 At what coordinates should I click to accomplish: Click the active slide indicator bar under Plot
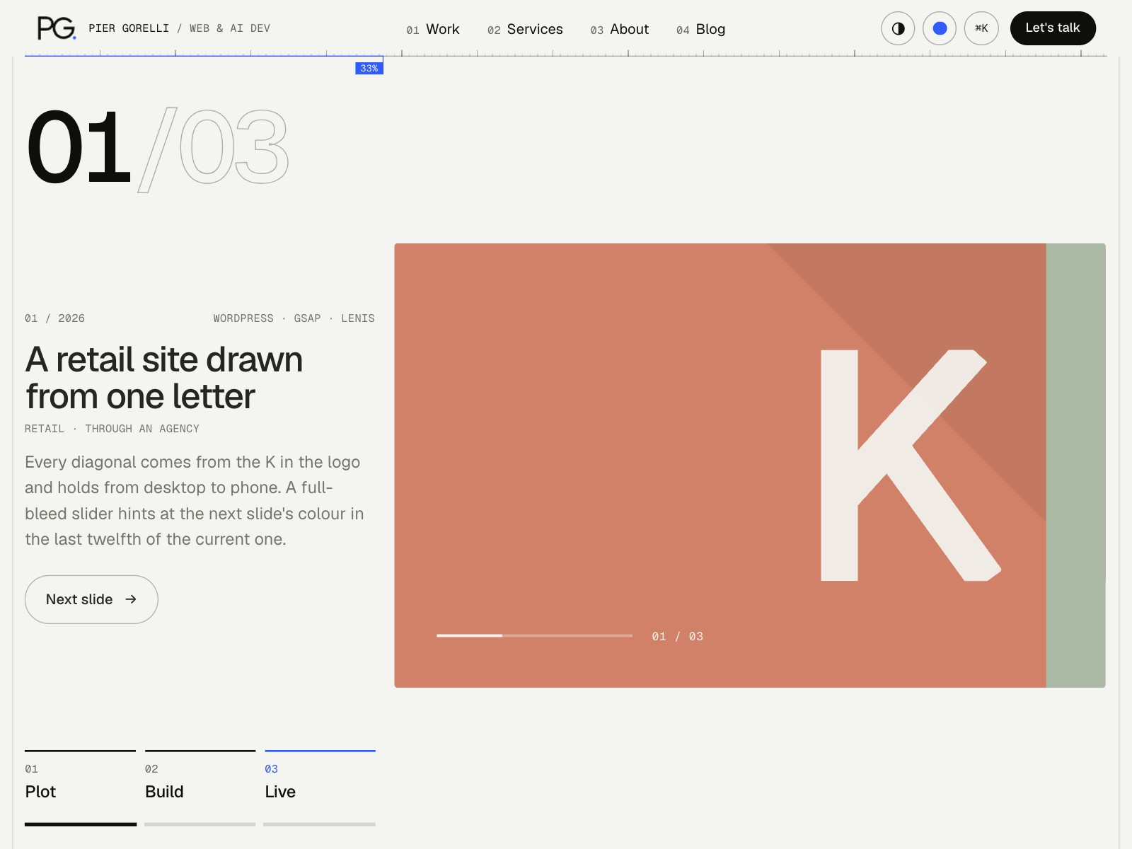click(x=81, y=824)
